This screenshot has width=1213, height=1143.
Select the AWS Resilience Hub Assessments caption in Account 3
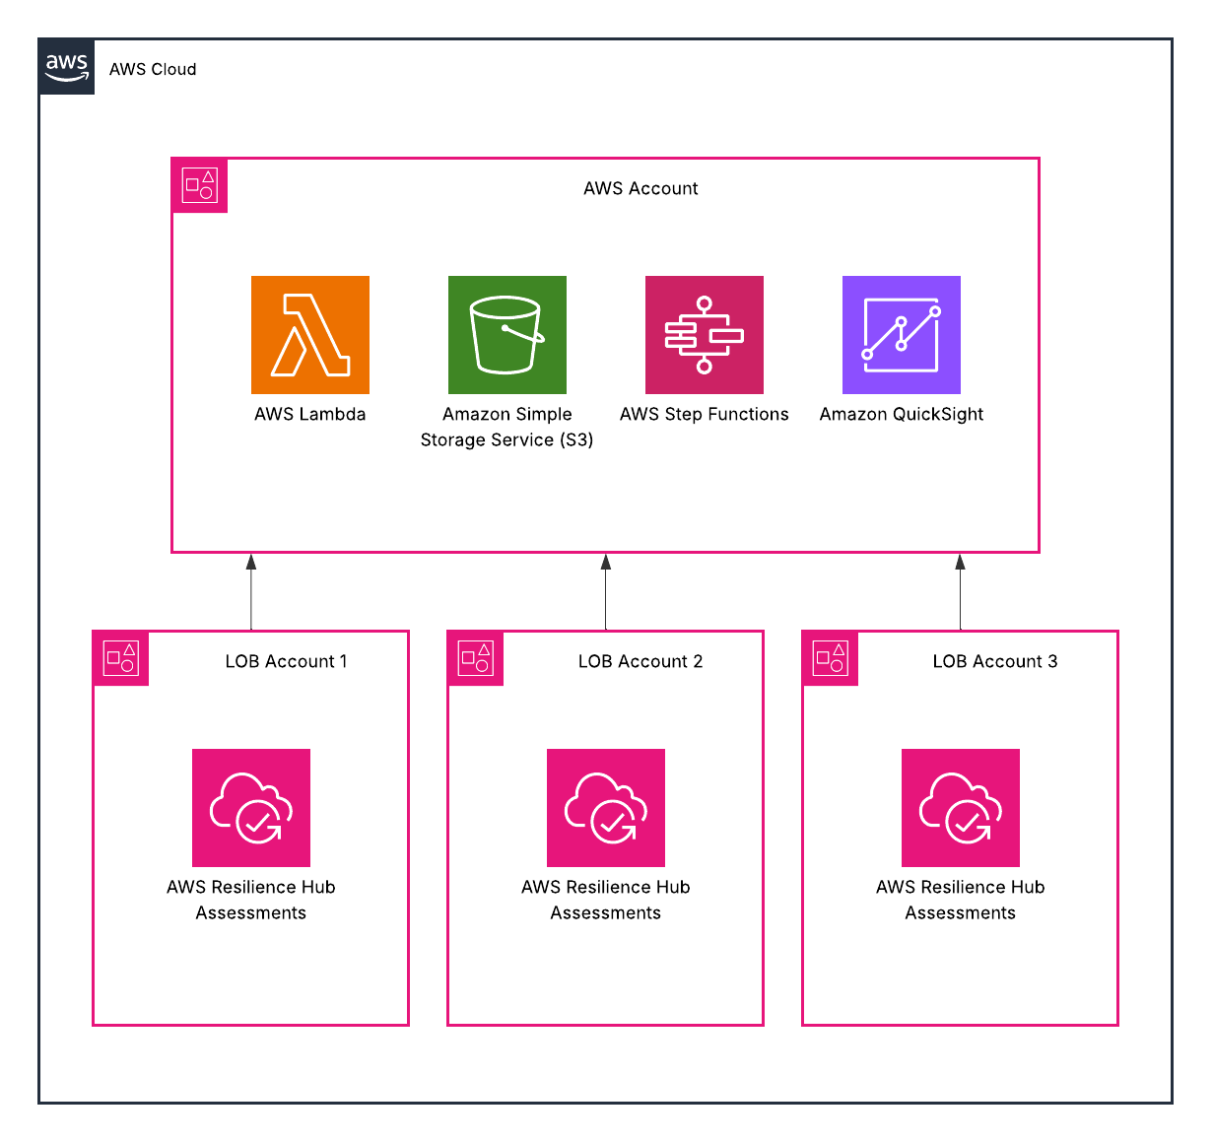pyautogui.click(x=960, y=900)
